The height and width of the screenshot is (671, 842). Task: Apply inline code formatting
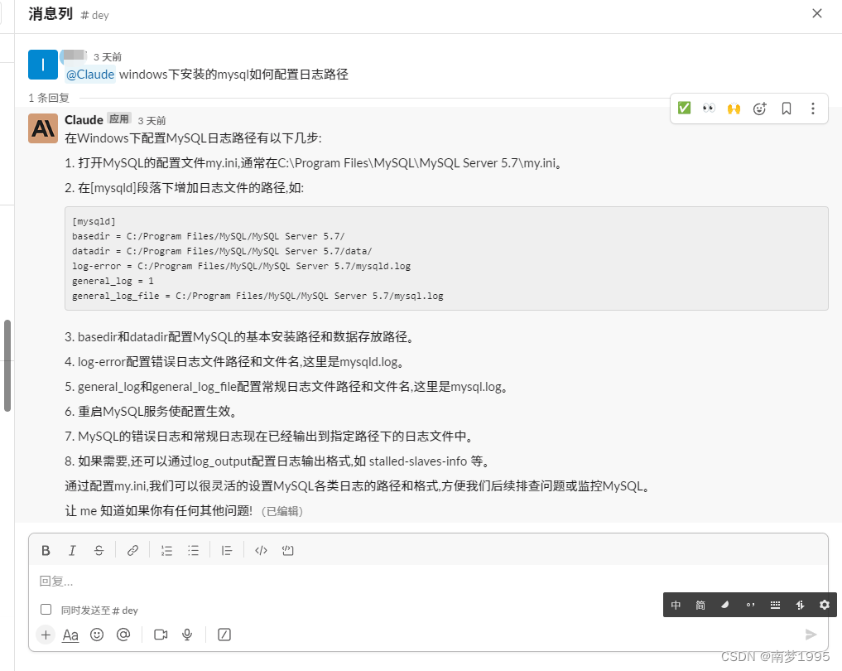coord(261,550)
